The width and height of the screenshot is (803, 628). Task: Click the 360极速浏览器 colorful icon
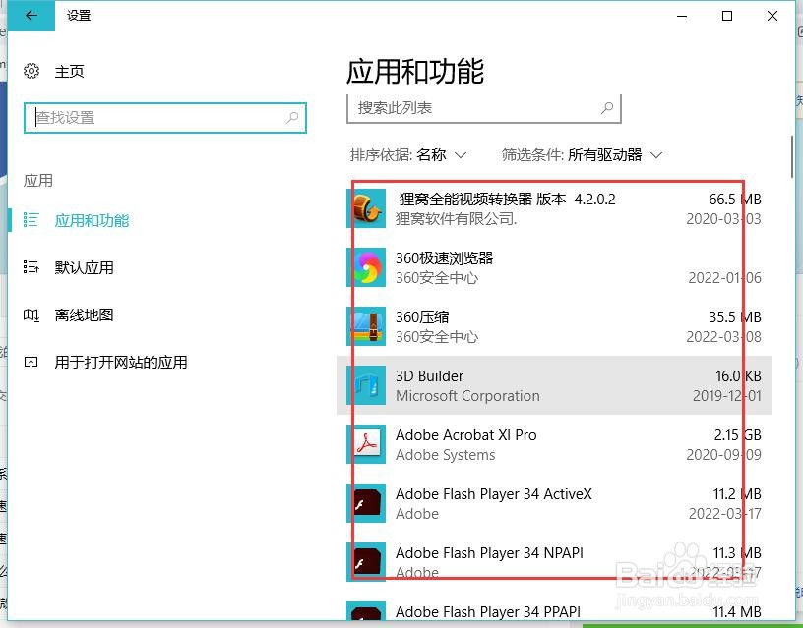click(x=366, y=267)
